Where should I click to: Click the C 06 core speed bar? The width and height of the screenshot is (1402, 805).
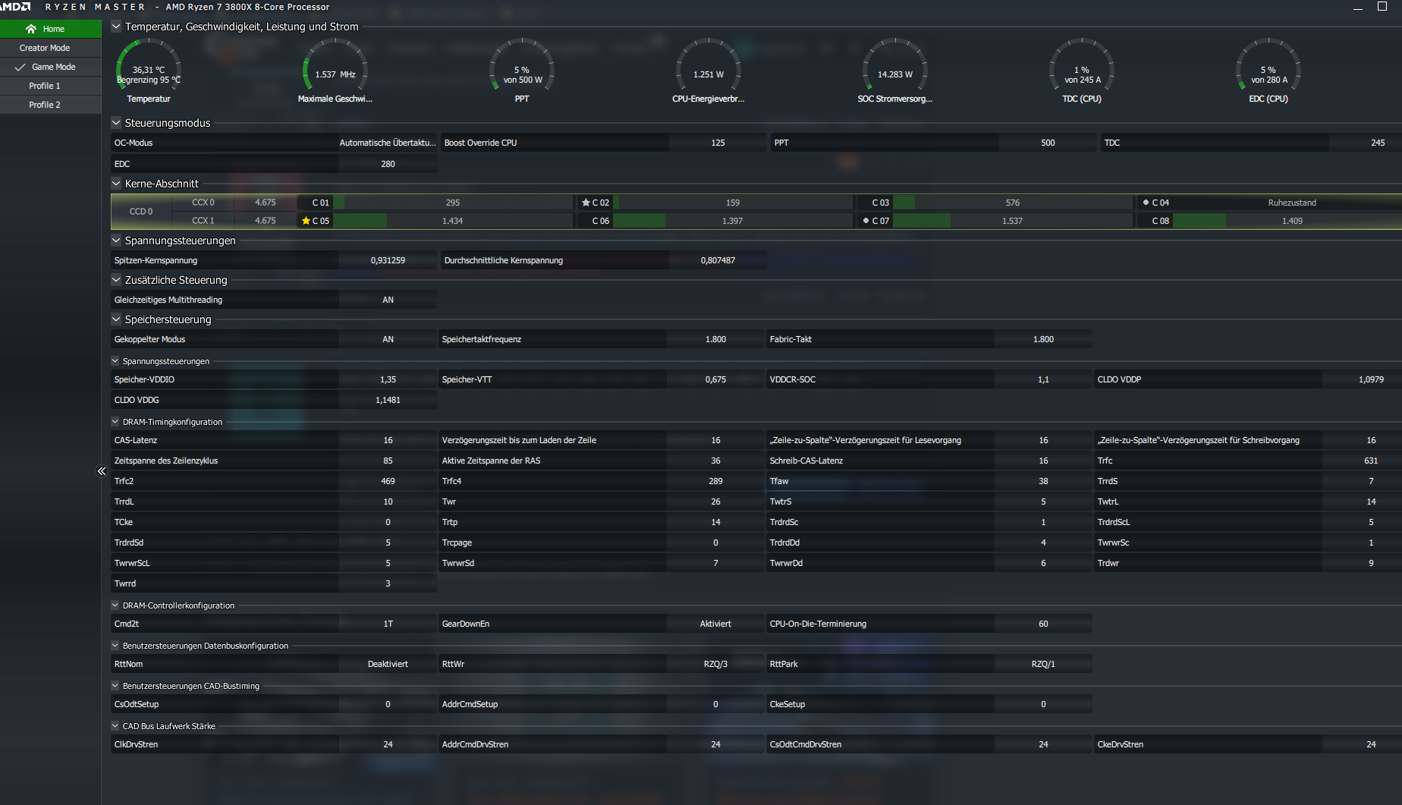[x=733, y=221]
